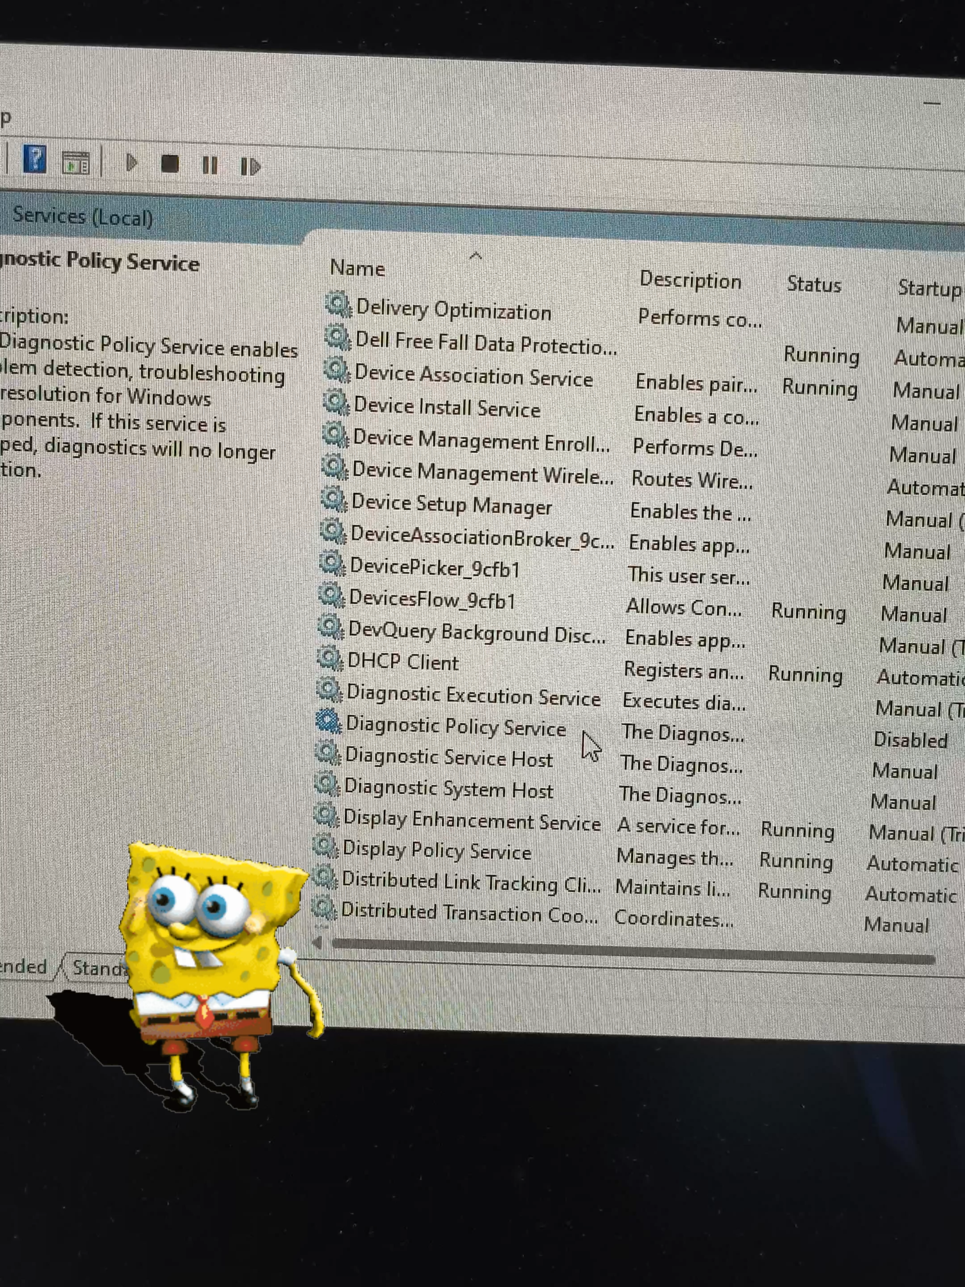Toggle the Show/Hide Action Pane toolbar icon
This screenshot has height=1287, width=965.
coord(75,163)
